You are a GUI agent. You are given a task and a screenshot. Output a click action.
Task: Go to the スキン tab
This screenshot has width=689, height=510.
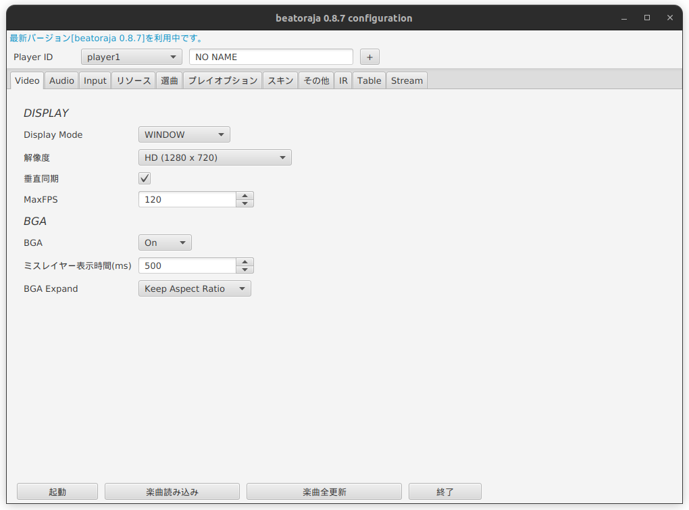(280, 80)
